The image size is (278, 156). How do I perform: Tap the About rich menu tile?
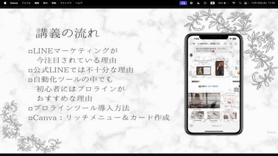230,115
